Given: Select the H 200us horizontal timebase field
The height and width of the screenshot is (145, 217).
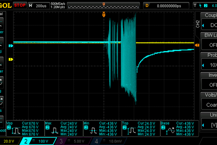Looking at the screenshot, I should click(x=39, y=6).
